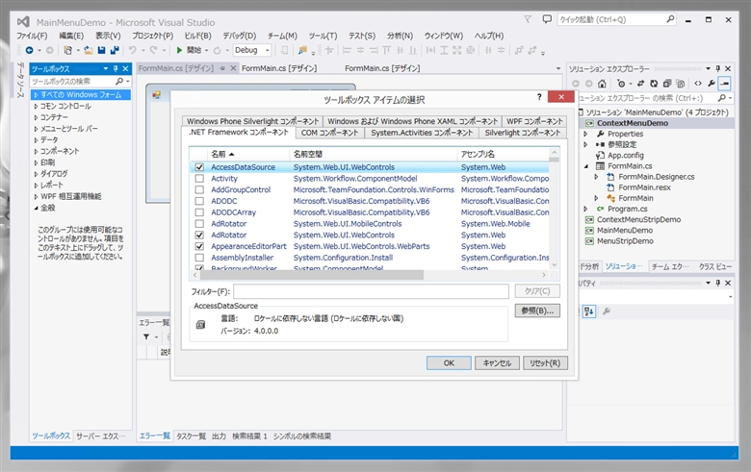751x472 pixels.
Task: Click the OK button in the dialog
Action: (449, 363)
